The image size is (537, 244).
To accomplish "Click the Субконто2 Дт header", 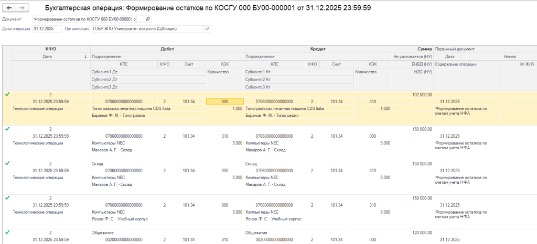I will [x=148, y=80].
